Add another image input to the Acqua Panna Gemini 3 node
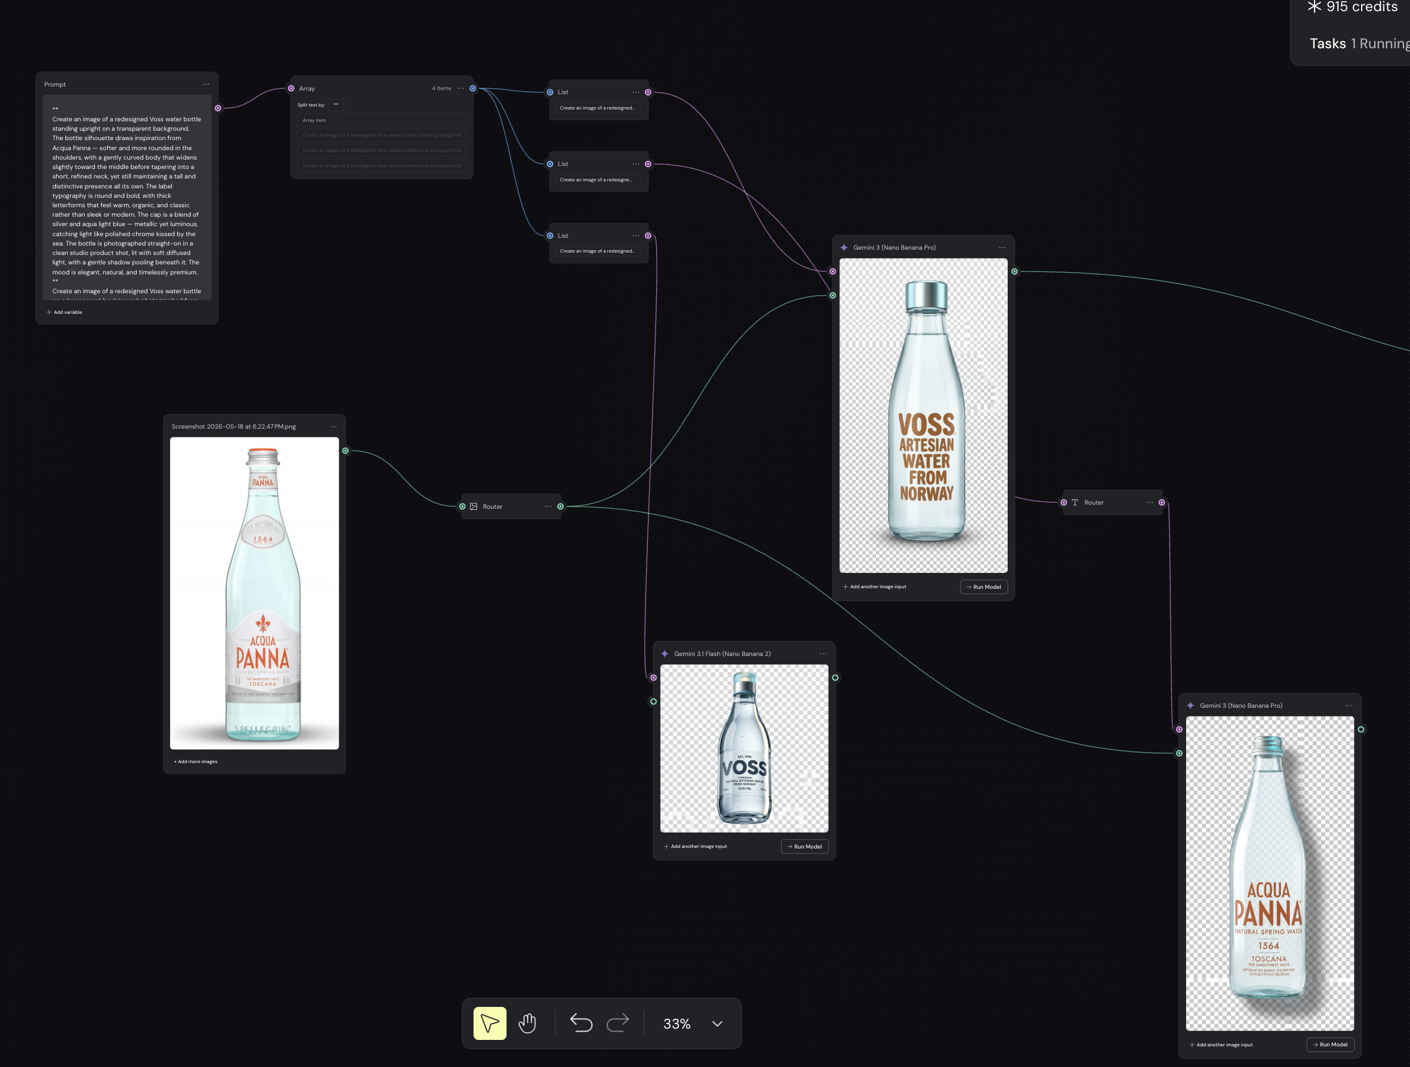 coord(1222,1045)
